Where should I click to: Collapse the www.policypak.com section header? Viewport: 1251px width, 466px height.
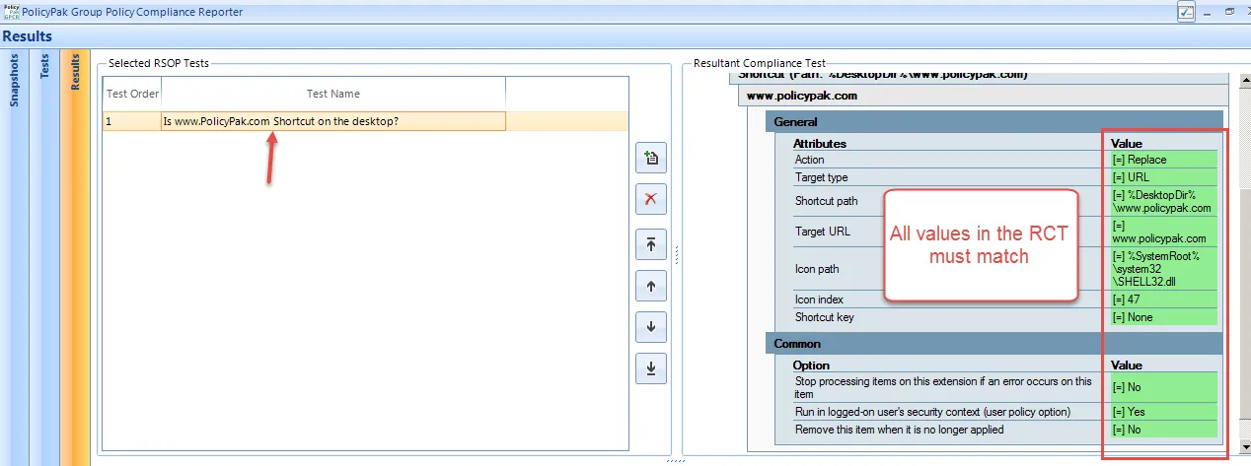click(984, 97)
